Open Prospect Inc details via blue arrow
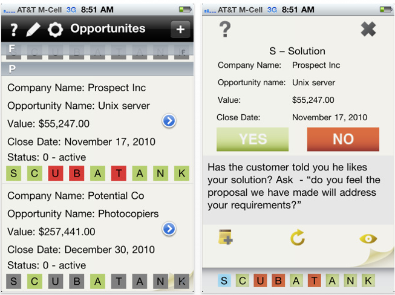The image size is (395, 295). (169, 121)
